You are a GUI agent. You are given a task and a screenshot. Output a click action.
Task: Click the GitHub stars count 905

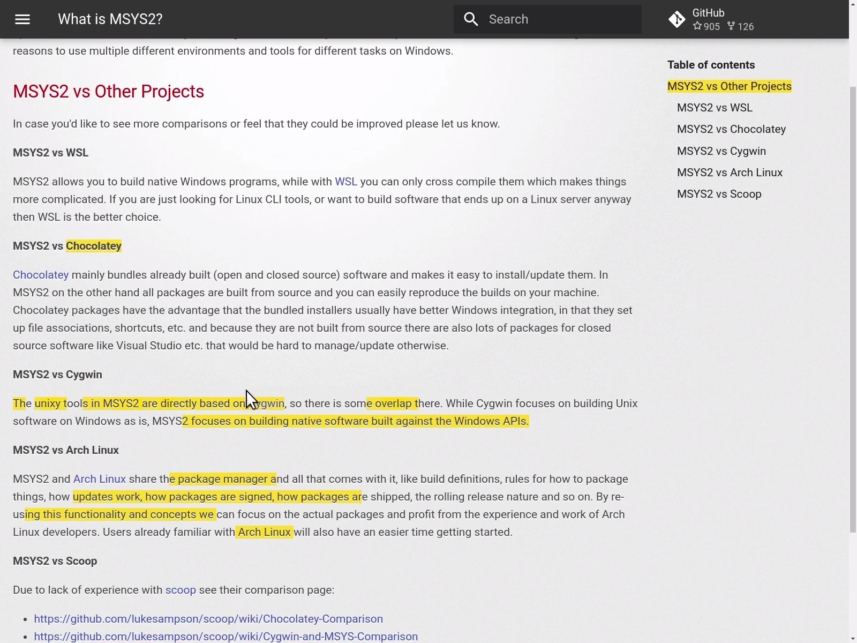click(x=706, y=26)
